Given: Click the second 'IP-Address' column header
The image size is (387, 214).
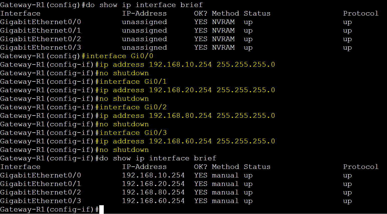Looking at the screenshot, I should (x=144, y=167).
